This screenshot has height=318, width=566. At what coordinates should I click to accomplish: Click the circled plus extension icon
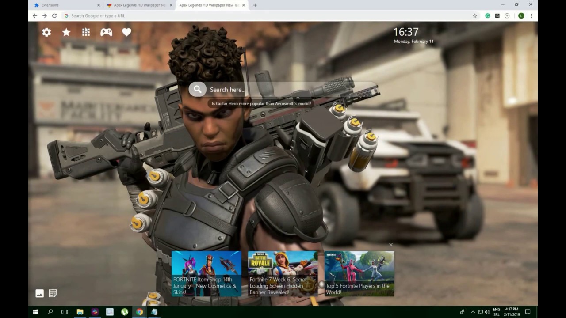click(x=507, y=15)
